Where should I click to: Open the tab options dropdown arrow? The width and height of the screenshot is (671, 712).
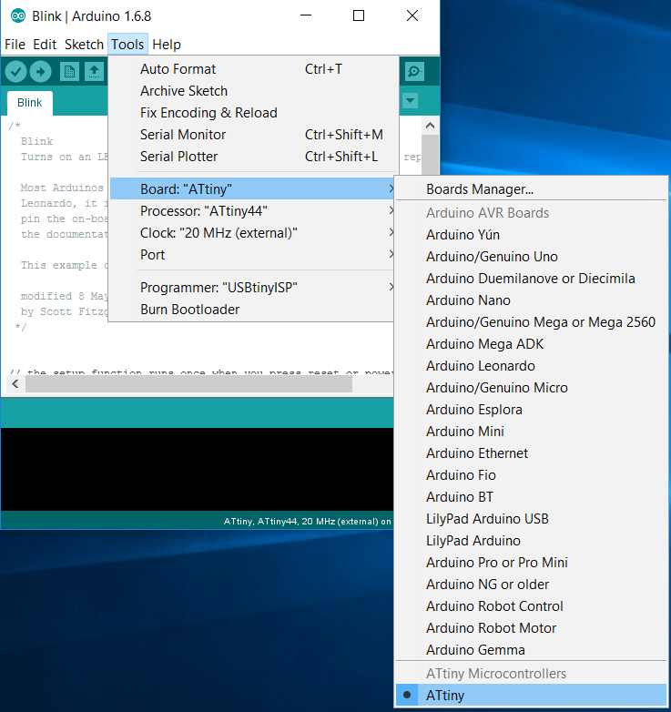click(410, 101)
